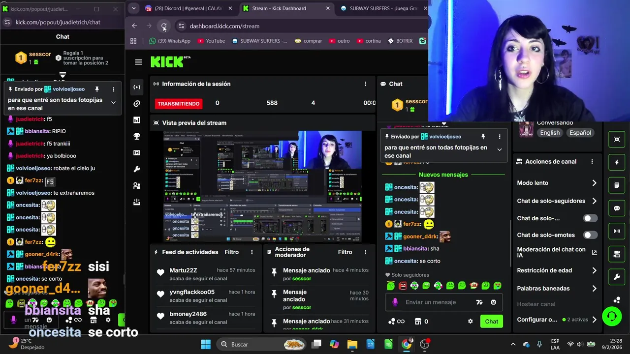Open Filtro dropdown in Feed de actividades
This screenshot has width=630, height=354.
[x=231, y=252]
